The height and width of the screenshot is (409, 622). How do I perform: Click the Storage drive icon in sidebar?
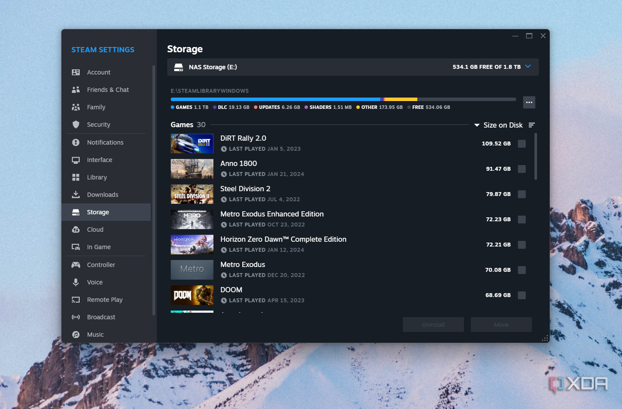pyautogui.click(x=76, y=212)
